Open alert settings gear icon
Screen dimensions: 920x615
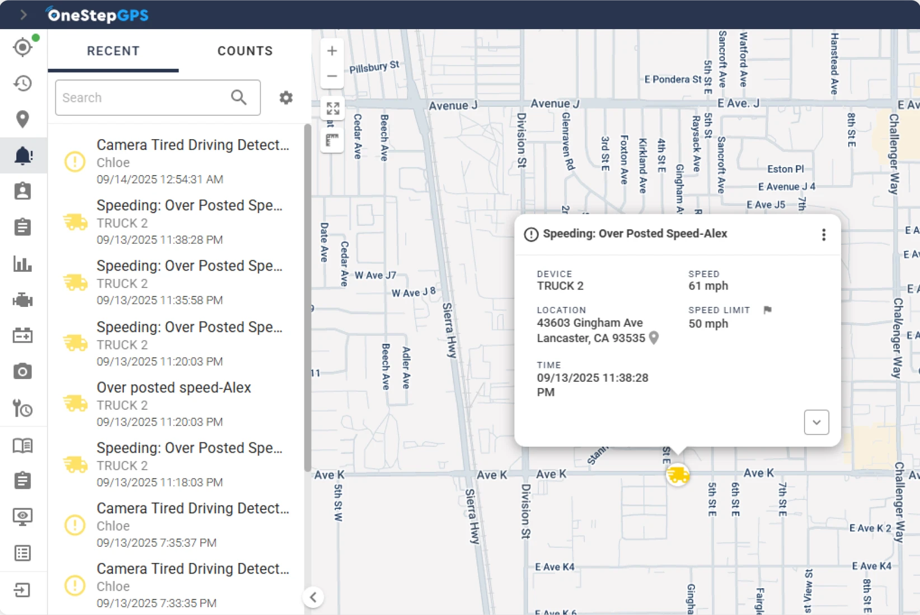click(x=286, y=98)
